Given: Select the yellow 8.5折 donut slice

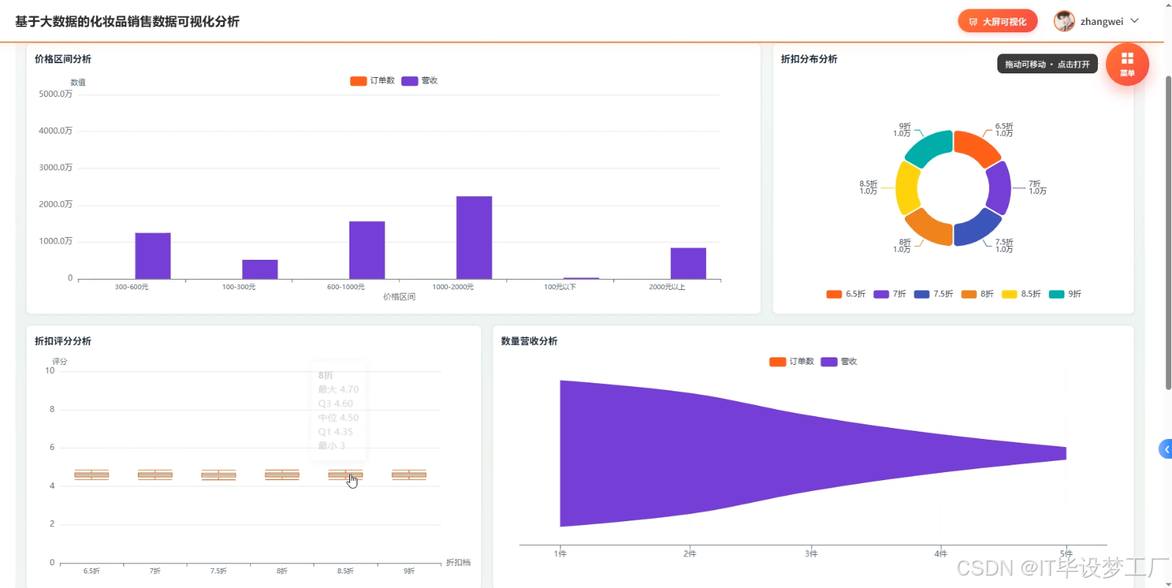Looking at the screenshot, I should (908, 188).
